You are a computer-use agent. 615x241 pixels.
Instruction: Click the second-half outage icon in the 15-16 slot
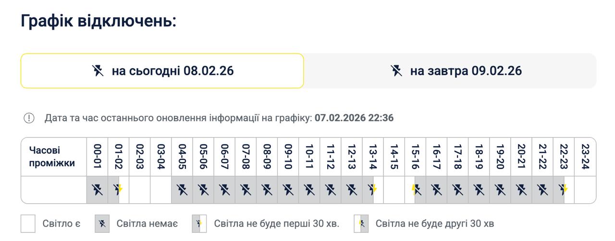(416, 190)
